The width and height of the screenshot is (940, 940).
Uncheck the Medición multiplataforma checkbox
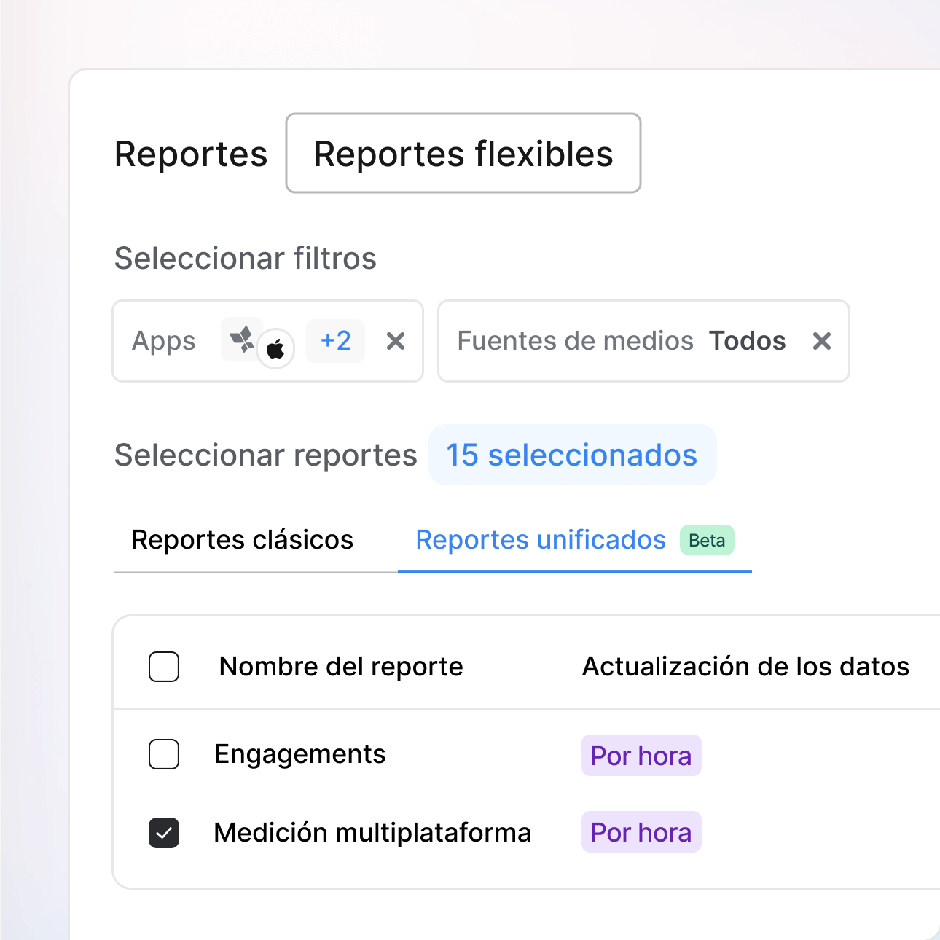click(x=164, y=832)
